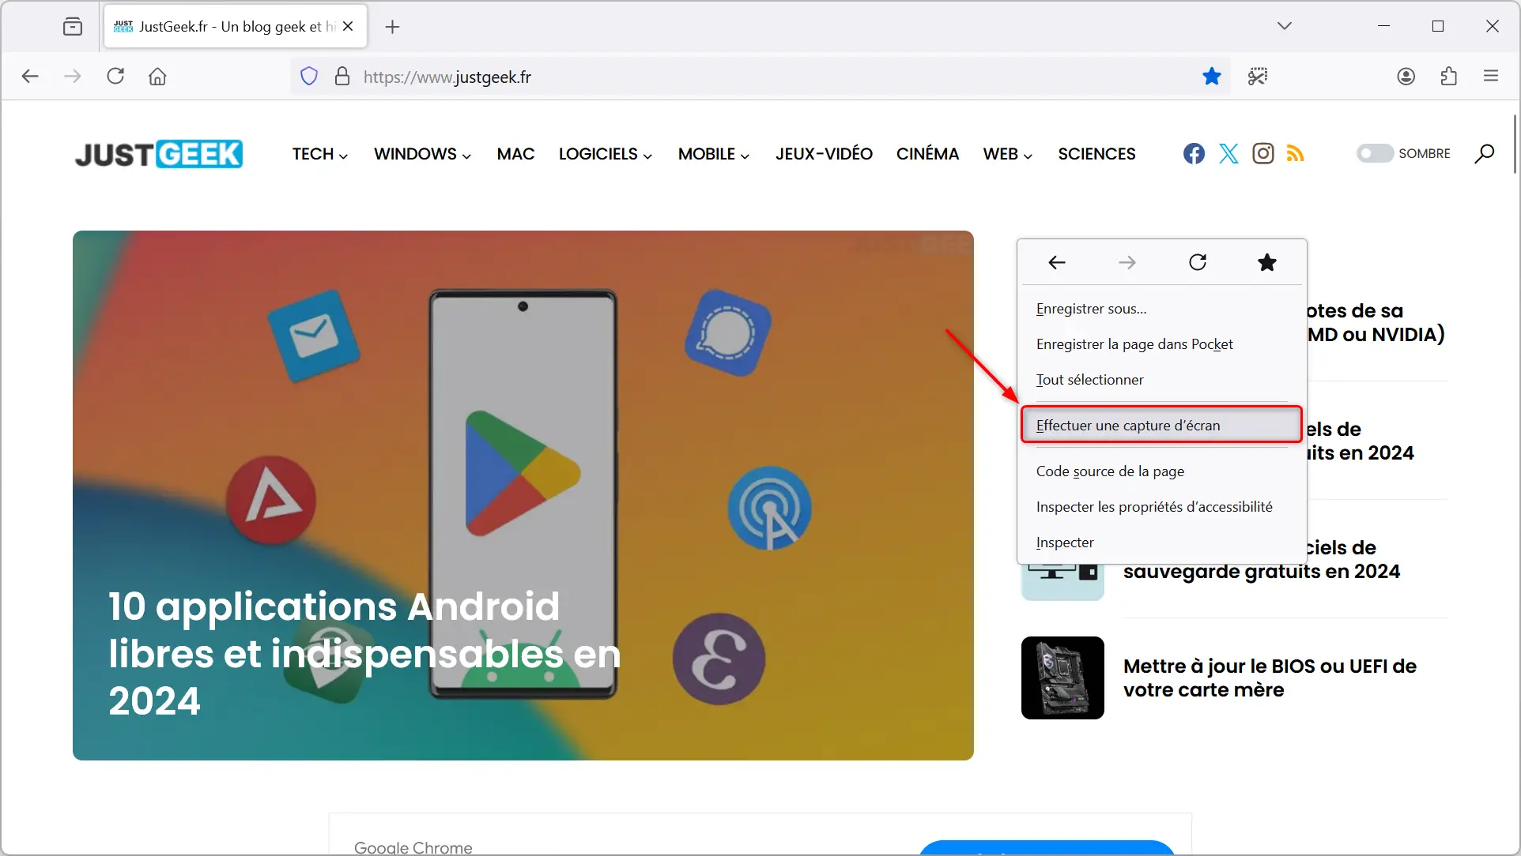Open the MAC section
This screenshot has height=856, width=1521.
515,154
